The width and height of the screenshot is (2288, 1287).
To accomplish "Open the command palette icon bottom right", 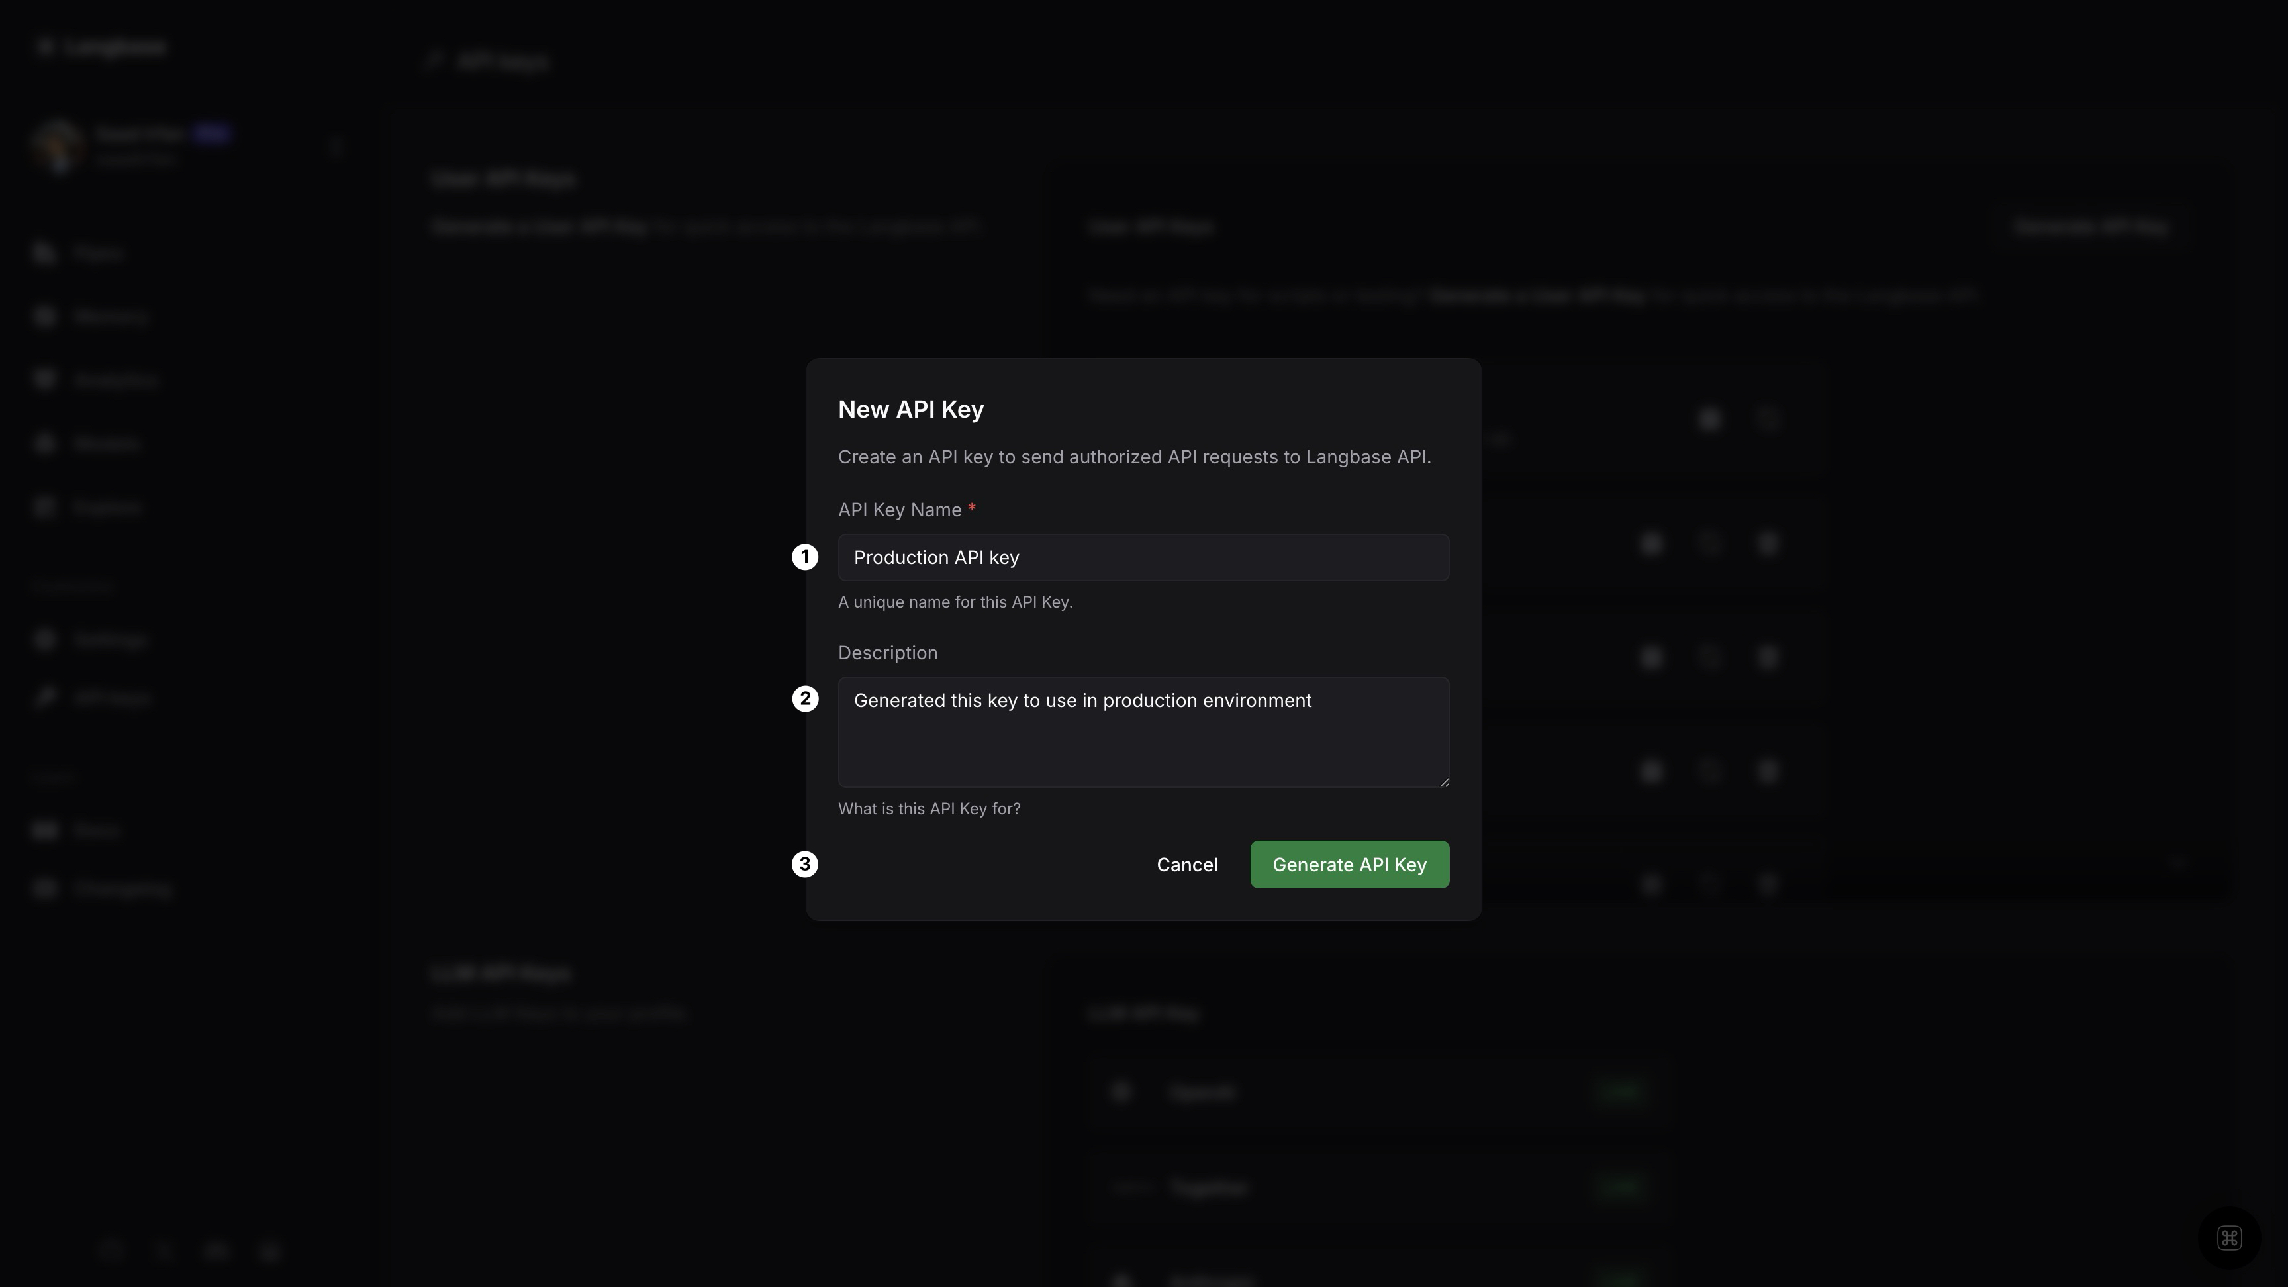I will (2228, 1238).
